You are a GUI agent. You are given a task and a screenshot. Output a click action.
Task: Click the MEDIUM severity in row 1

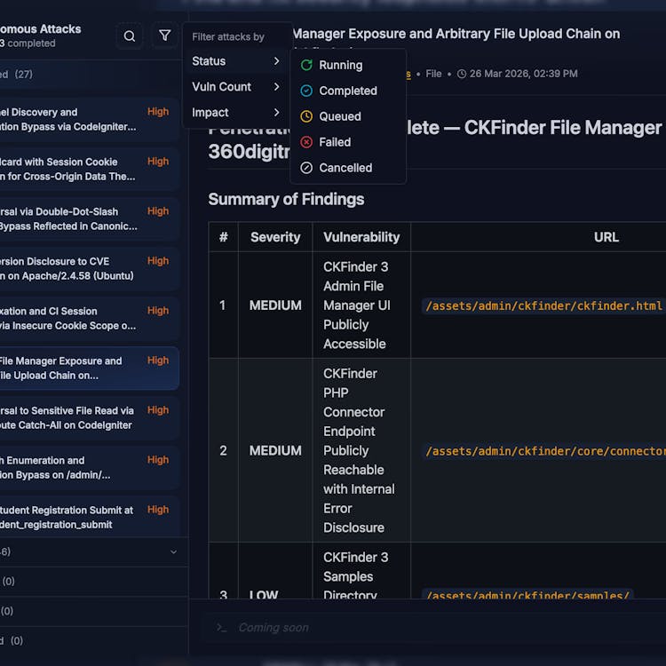coord(275,305)
